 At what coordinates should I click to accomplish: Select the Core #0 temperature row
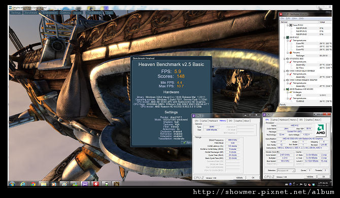(x=305, y=43)
